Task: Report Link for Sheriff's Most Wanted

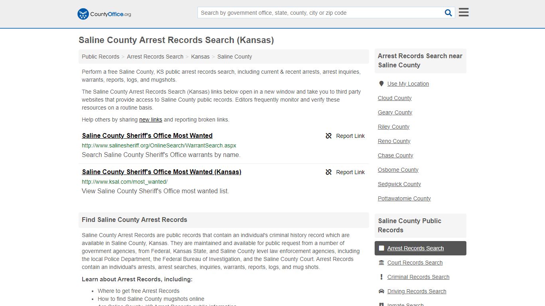Action: (x=345, y=136)
